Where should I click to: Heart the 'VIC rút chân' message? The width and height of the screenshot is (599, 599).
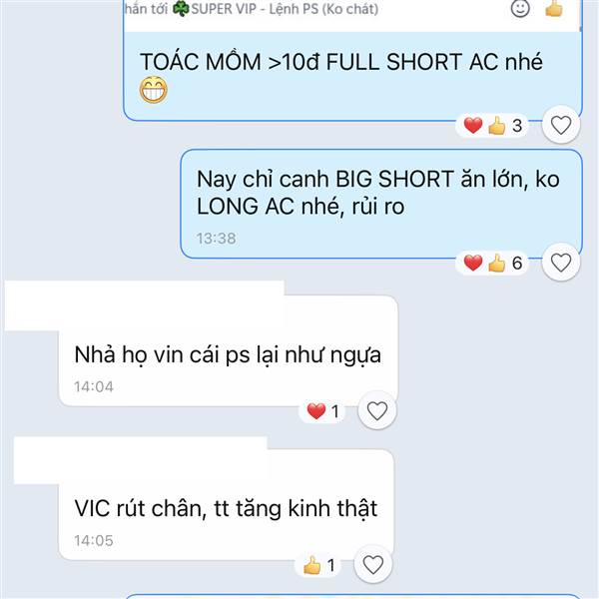click(x=373, y=565)
